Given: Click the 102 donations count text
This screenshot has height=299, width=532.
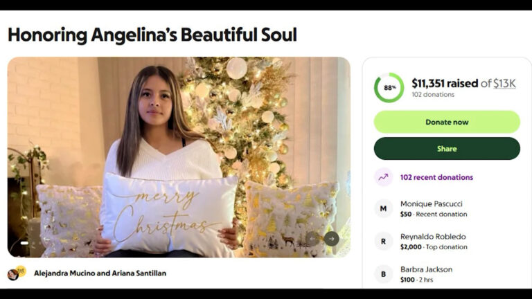Looking at the screenshot, I should [x=433, y=95].
